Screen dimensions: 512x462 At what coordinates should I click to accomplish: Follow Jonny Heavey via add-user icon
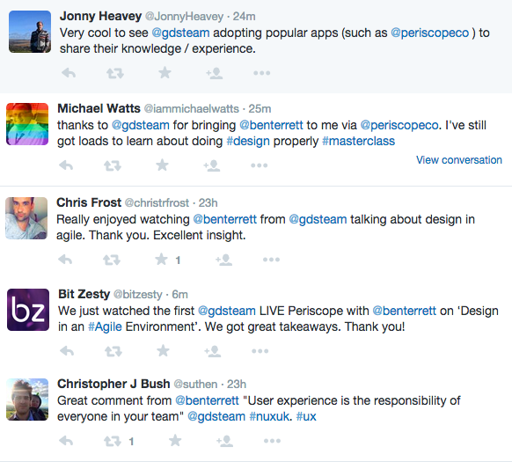214,73
